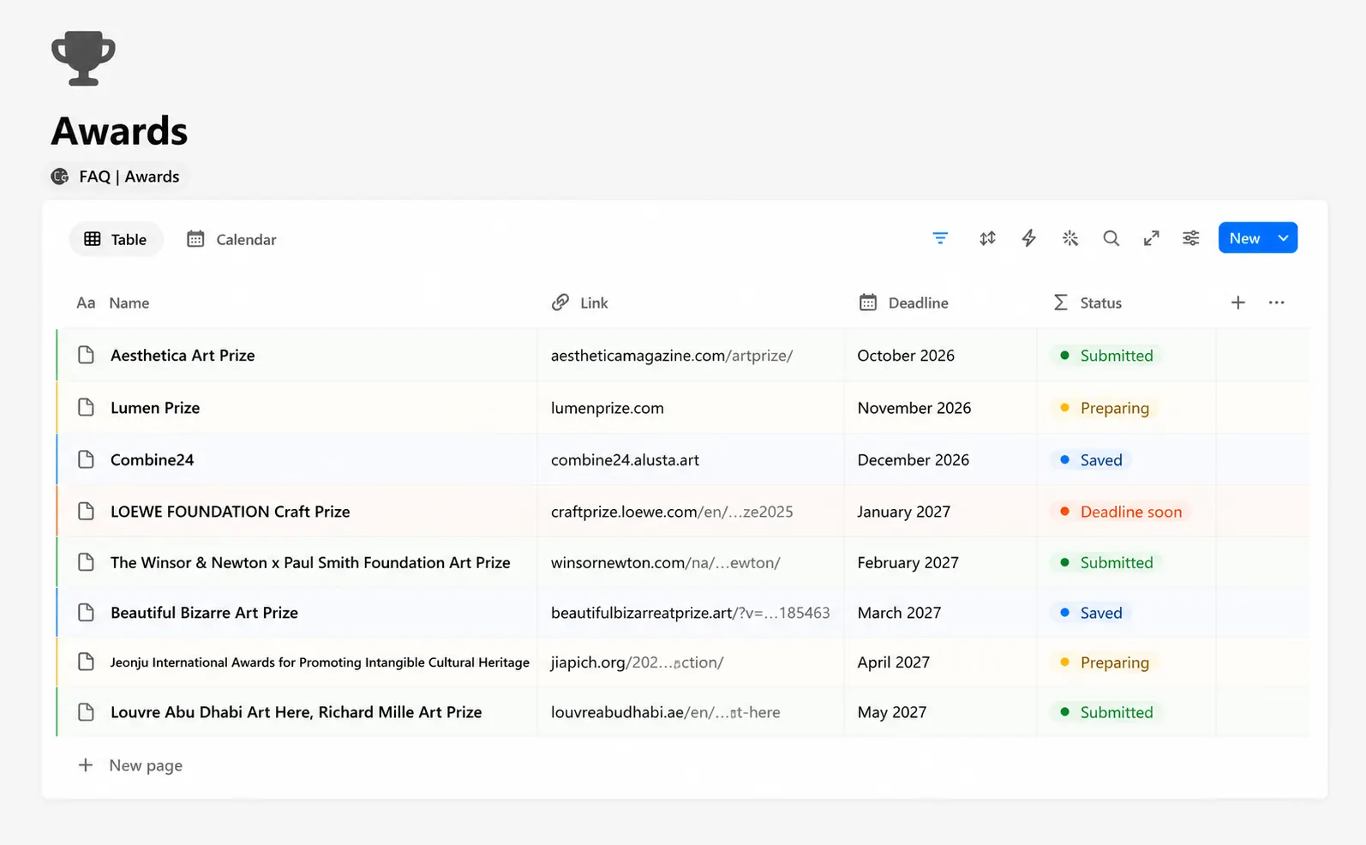1366x845 pixels.
Task: Click page icon of Combine24 row
Action: click(86, 459)
